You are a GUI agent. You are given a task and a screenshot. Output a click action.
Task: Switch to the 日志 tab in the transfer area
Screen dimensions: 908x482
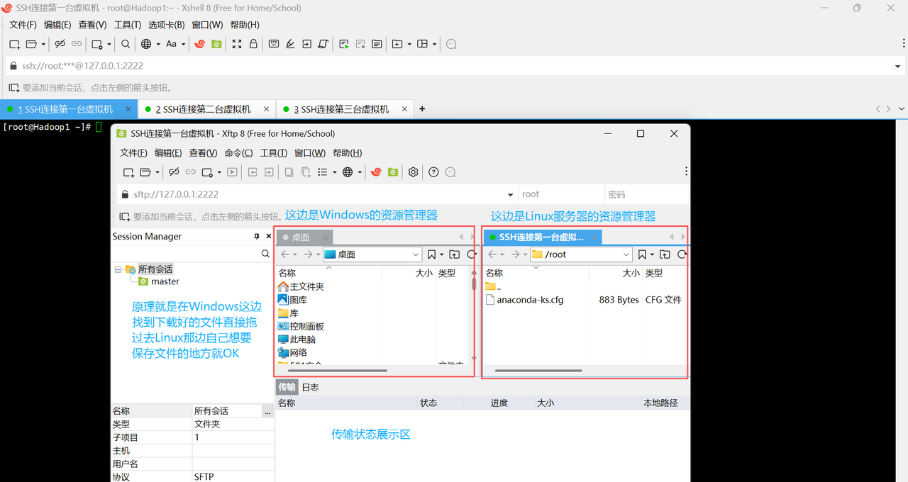click(x=310, y=387)
